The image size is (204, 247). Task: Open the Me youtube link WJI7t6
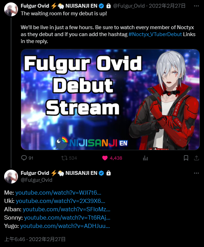coord(58,193)
